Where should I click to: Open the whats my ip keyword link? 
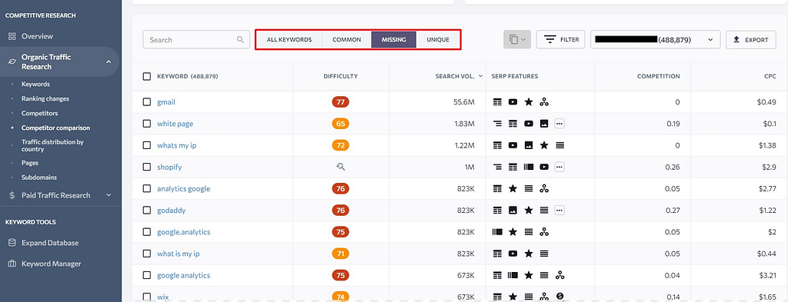(x=178, y=145)
